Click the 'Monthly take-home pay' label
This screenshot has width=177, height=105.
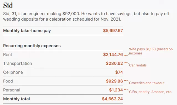27,31
